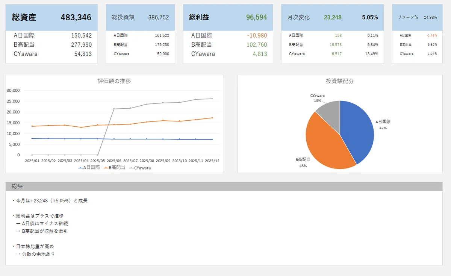Select the 16,573 monthly change value
Screen dimensions: 451x276
click(x=336, y=44)
